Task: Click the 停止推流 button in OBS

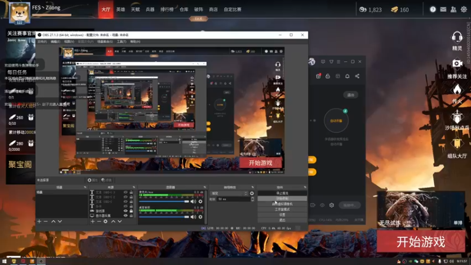Action: point(282,193)
